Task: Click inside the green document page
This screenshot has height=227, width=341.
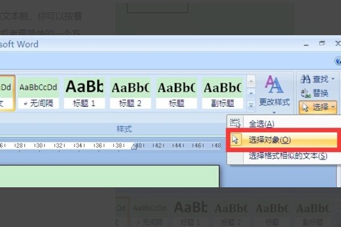Action: point(109,176)
